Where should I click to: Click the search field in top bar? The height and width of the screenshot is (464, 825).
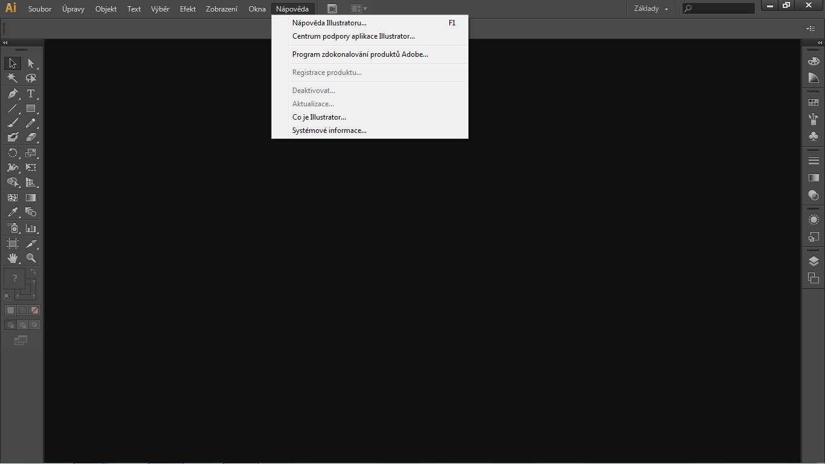719,8
